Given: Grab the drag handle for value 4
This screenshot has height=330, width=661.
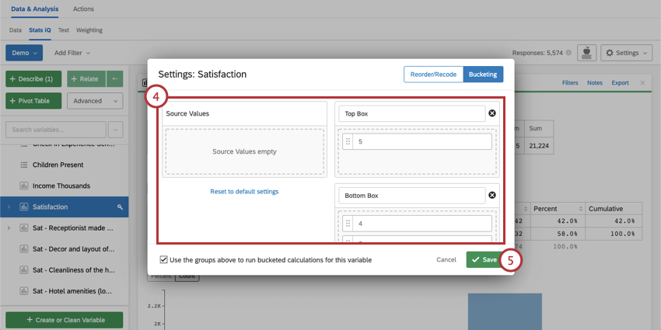Looking at the screenshot, I should 348,224.
